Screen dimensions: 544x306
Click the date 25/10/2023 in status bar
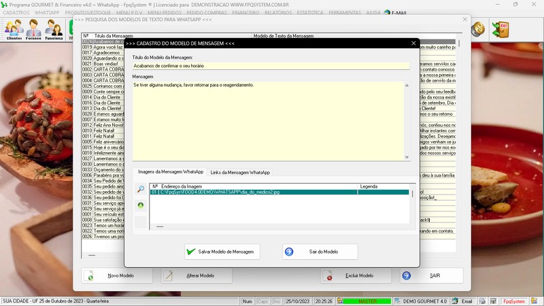[298, 301]
